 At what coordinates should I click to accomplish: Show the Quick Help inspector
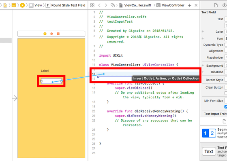click(224, 6)
